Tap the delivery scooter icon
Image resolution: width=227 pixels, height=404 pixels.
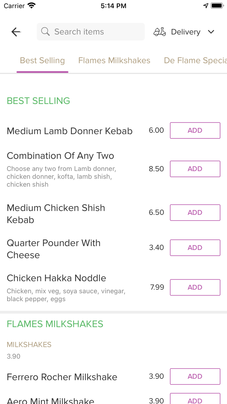coord(160,32)
